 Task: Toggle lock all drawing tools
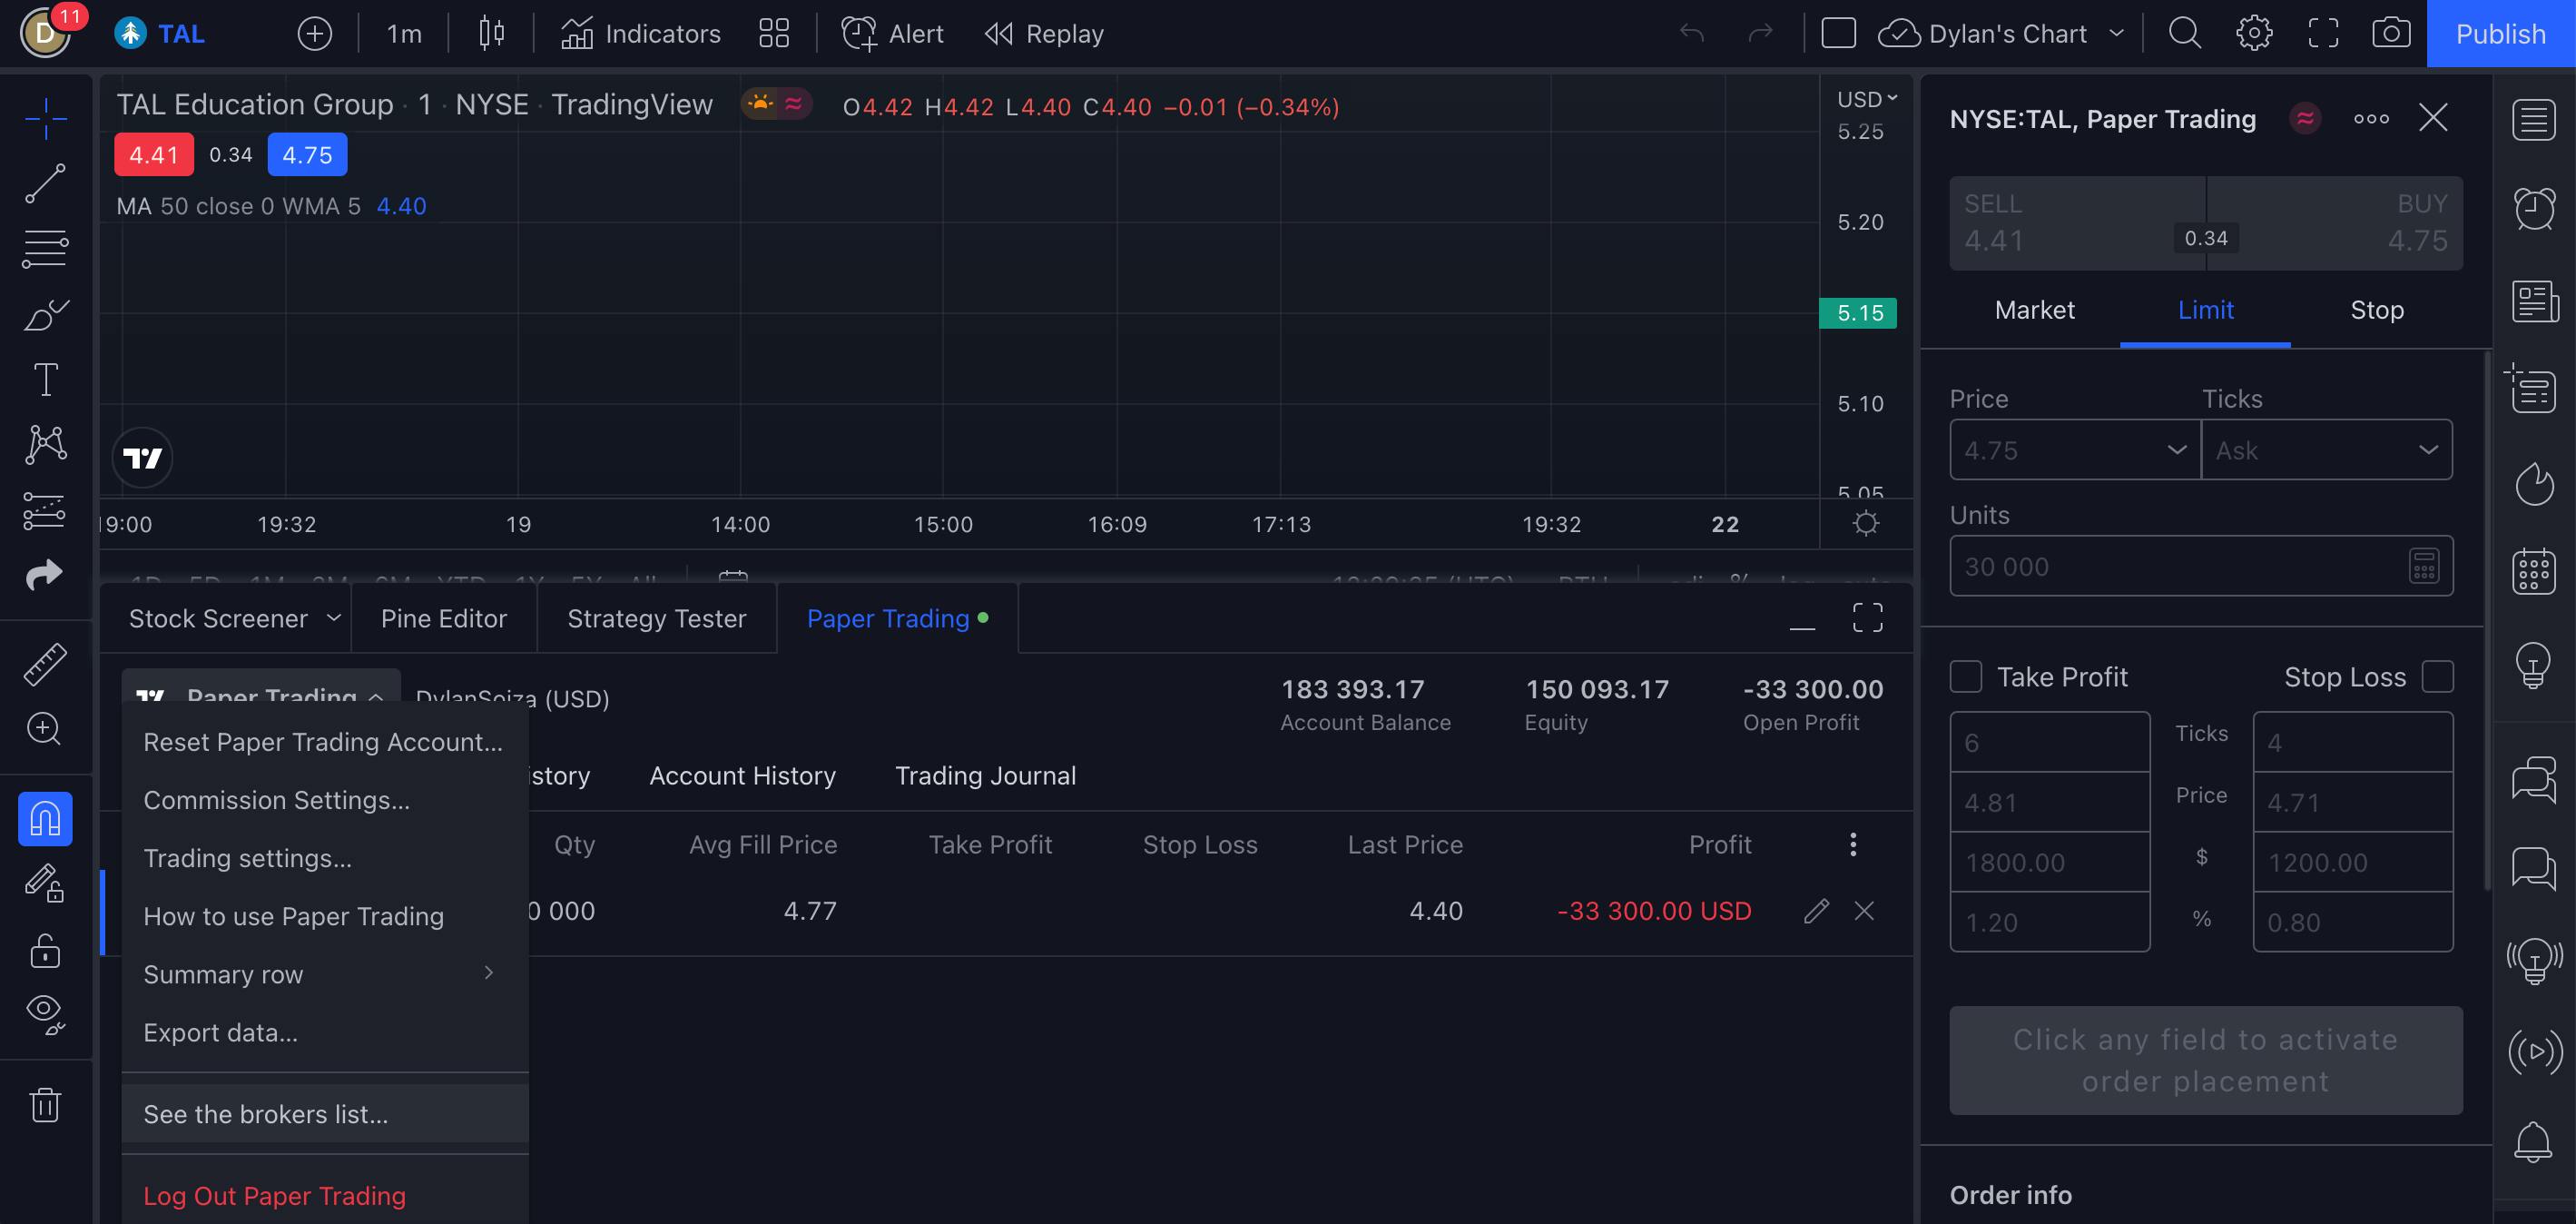[x=45, y=950]
